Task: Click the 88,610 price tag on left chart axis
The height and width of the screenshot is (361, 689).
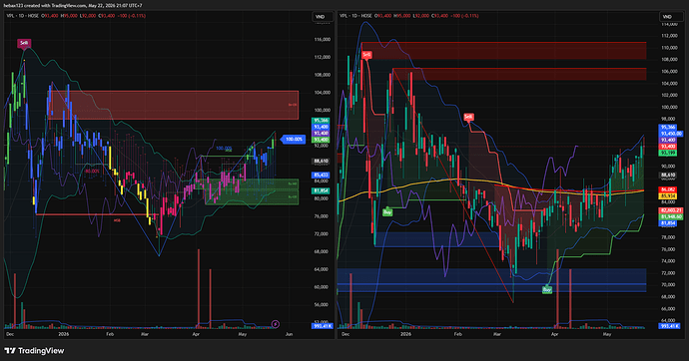Action: pyautogui.click(x=321, y=162)
